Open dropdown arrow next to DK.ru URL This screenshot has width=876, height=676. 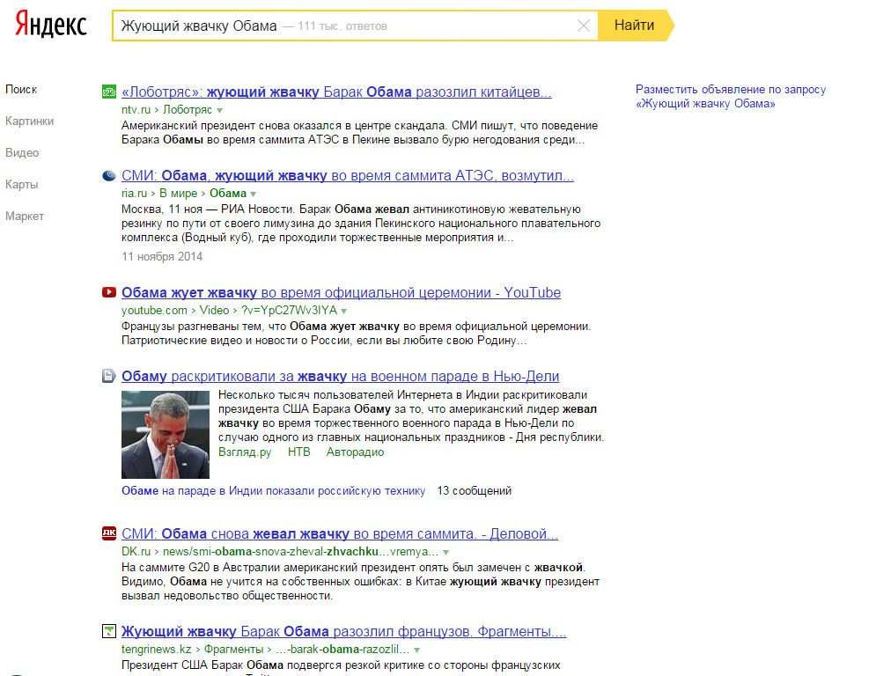(x=446, y=552)
